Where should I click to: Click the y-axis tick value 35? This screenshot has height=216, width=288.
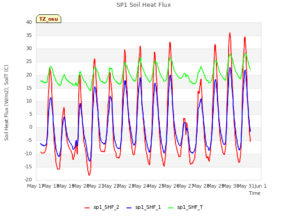(29, 35)
